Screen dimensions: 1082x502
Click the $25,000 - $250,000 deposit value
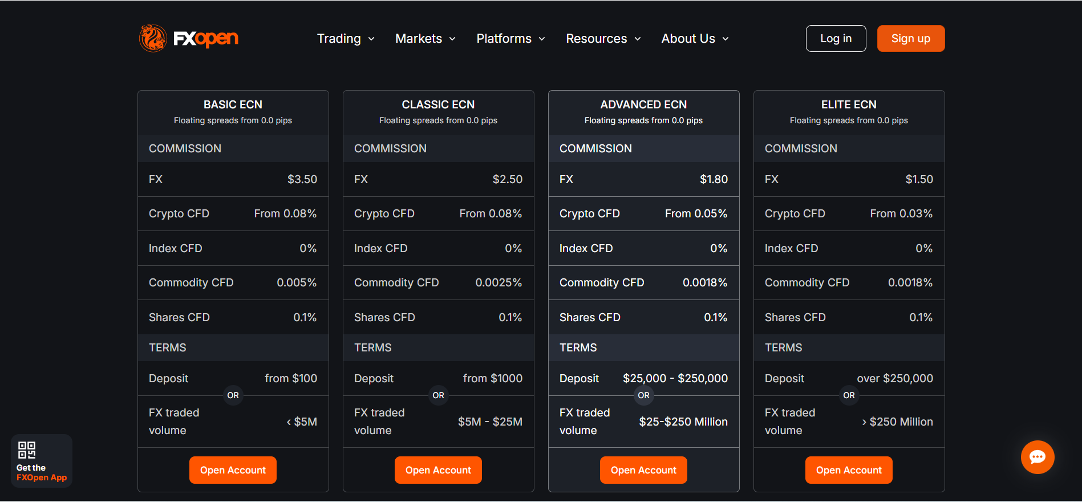(x=675, y=378)
